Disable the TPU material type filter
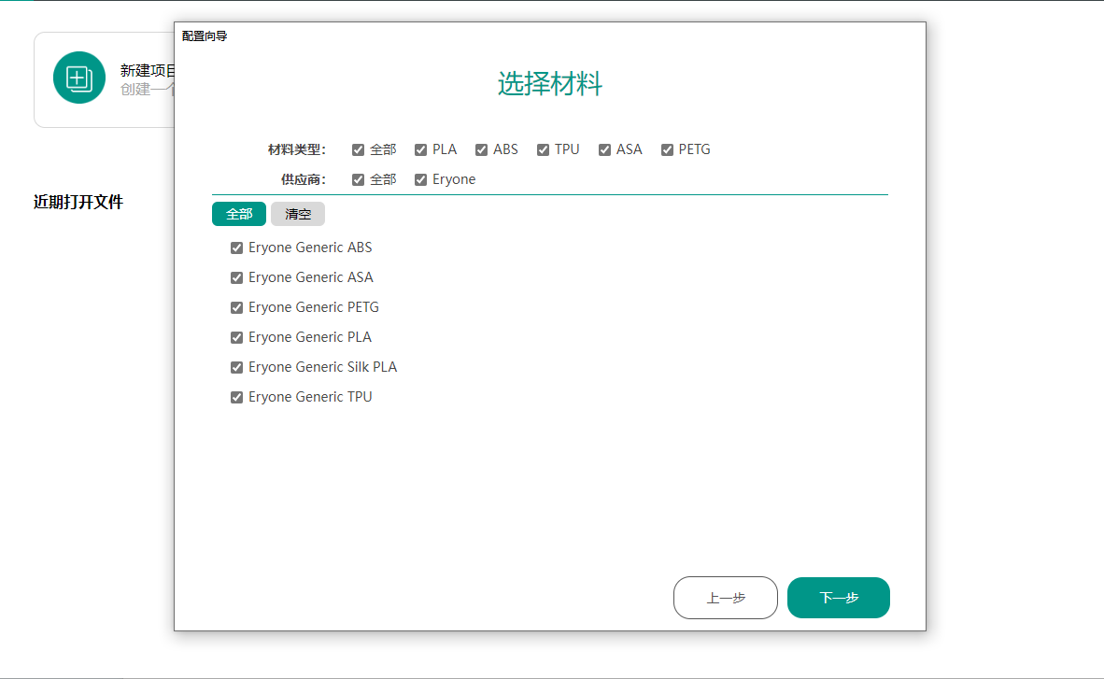 543,149
